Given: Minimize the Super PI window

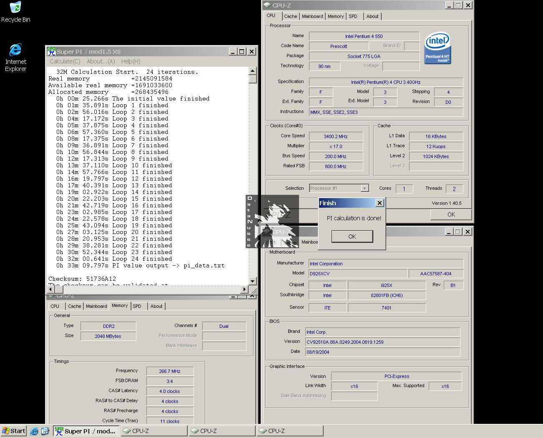Looking at the screenshot, I should [232, 51].
